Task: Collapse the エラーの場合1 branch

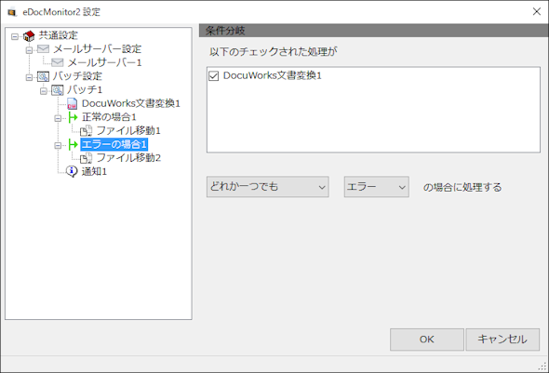Action: pos(58,145)
